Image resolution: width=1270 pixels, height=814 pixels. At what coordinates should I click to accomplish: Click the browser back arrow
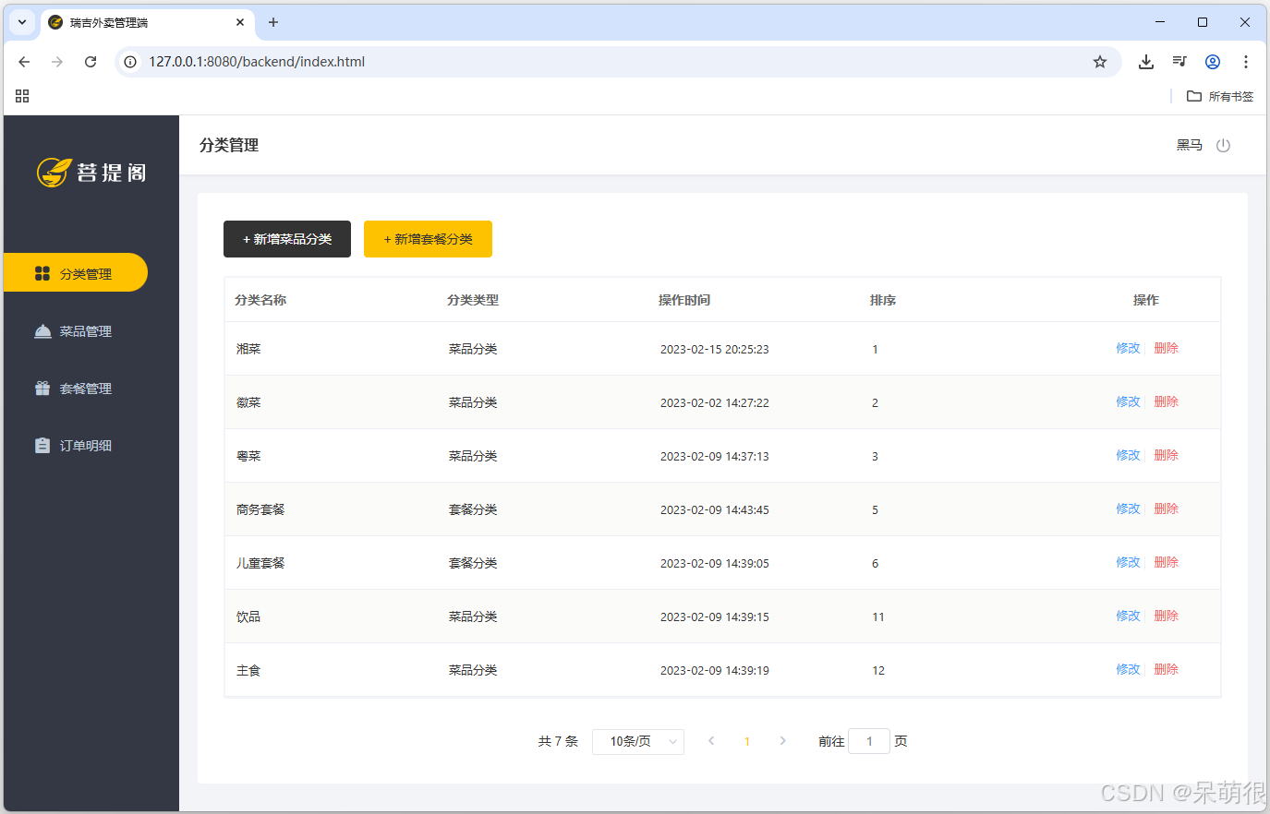(24, 62)
